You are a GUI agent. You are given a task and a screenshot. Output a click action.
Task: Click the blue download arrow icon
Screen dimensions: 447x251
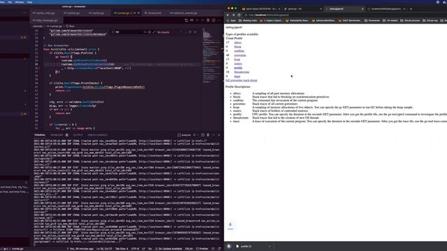point(230,225)
